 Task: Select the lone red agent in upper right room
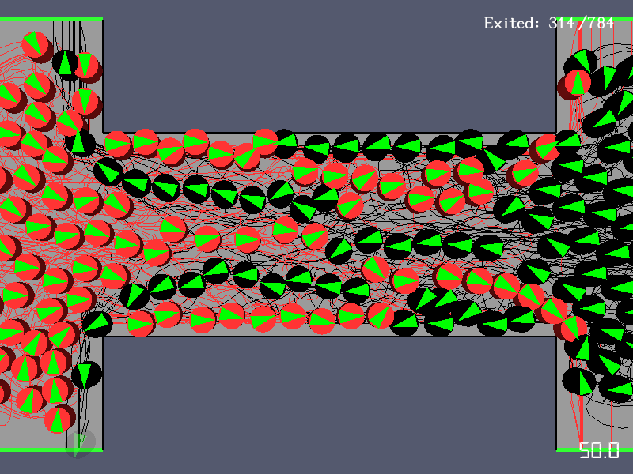pyautogui.click(x=578, y=82)
